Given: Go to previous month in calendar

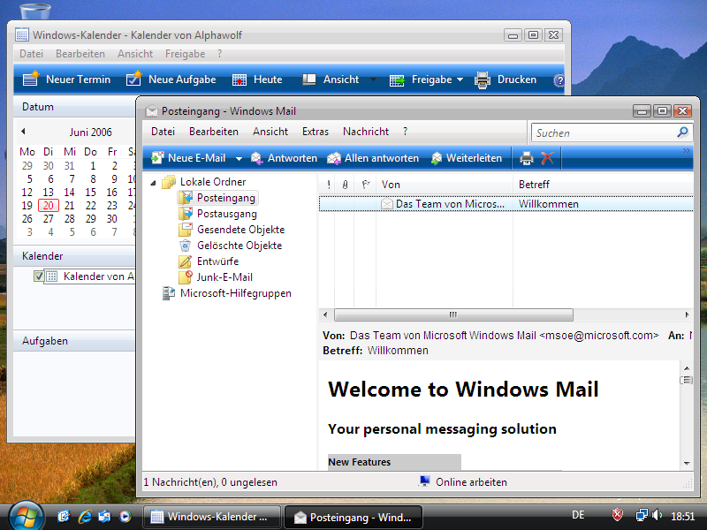Looking at the screenshot, I should pos(23,131).
